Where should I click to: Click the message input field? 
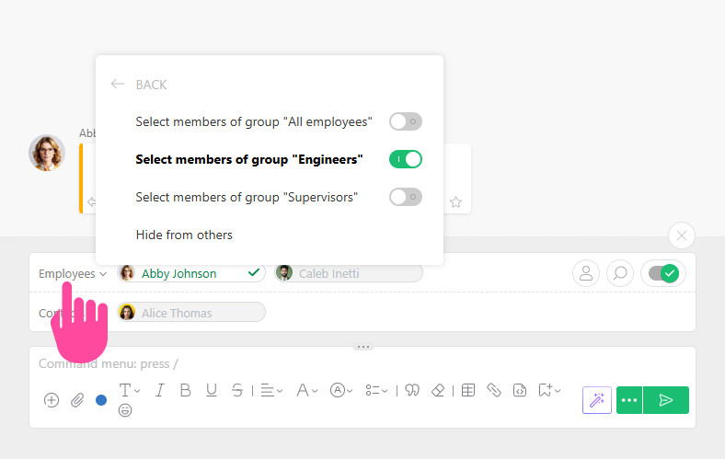click(x=276, y=364)
